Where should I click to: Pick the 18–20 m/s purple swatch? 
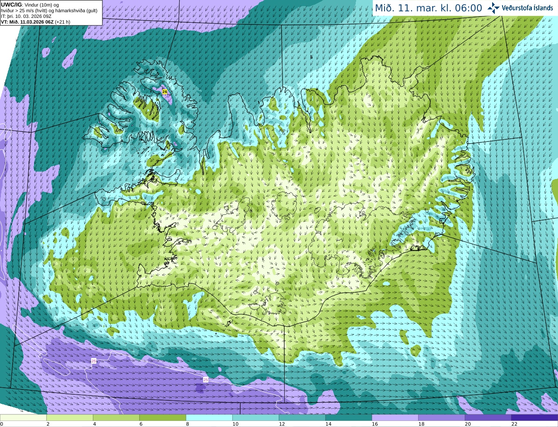(442, 417)
